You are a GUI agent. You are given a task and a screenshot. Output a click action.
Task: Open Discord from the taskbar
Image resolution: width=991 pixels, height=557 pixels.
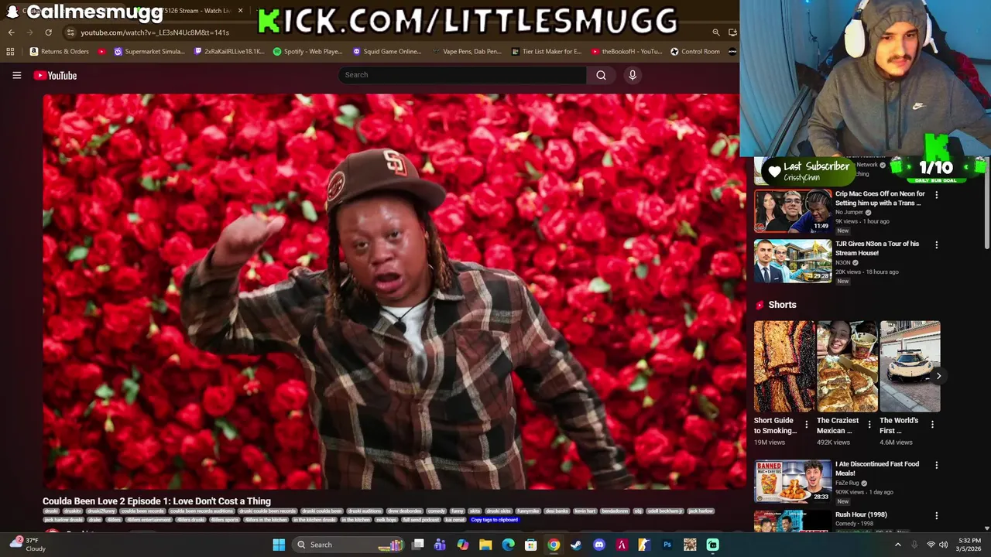tap(598, 545)
